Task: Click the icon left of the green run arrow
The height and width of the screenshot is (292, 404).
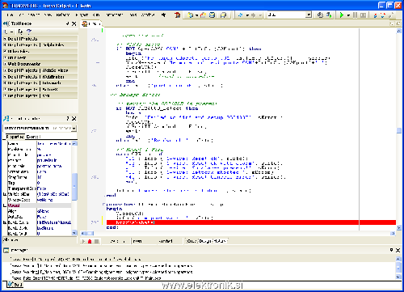Action: 329,15
